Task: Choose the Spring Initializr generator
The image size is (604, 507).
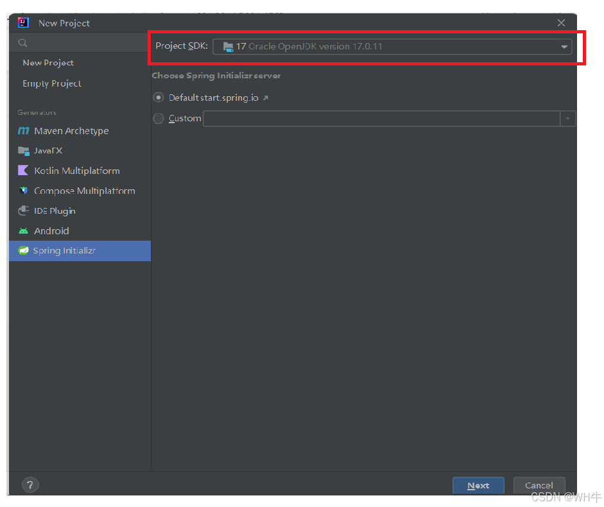Action: (x=80, y=251)
